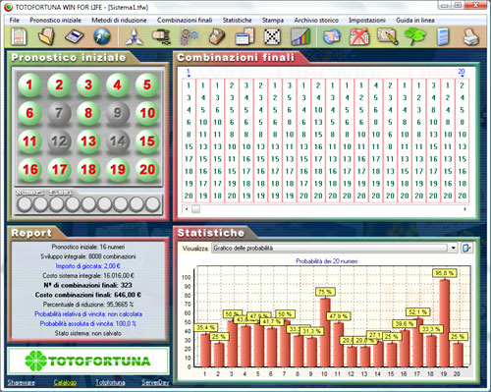Click the new system document icon

(x=19, y=36)
